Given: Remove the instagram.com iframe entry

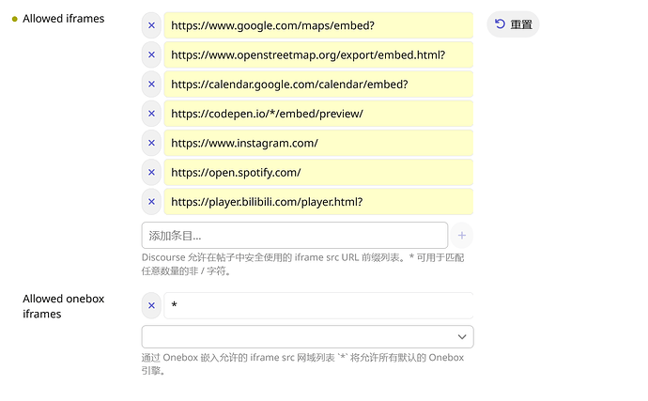Looking at the screenshot, I should pyautogui.click(x=151, y=143).
